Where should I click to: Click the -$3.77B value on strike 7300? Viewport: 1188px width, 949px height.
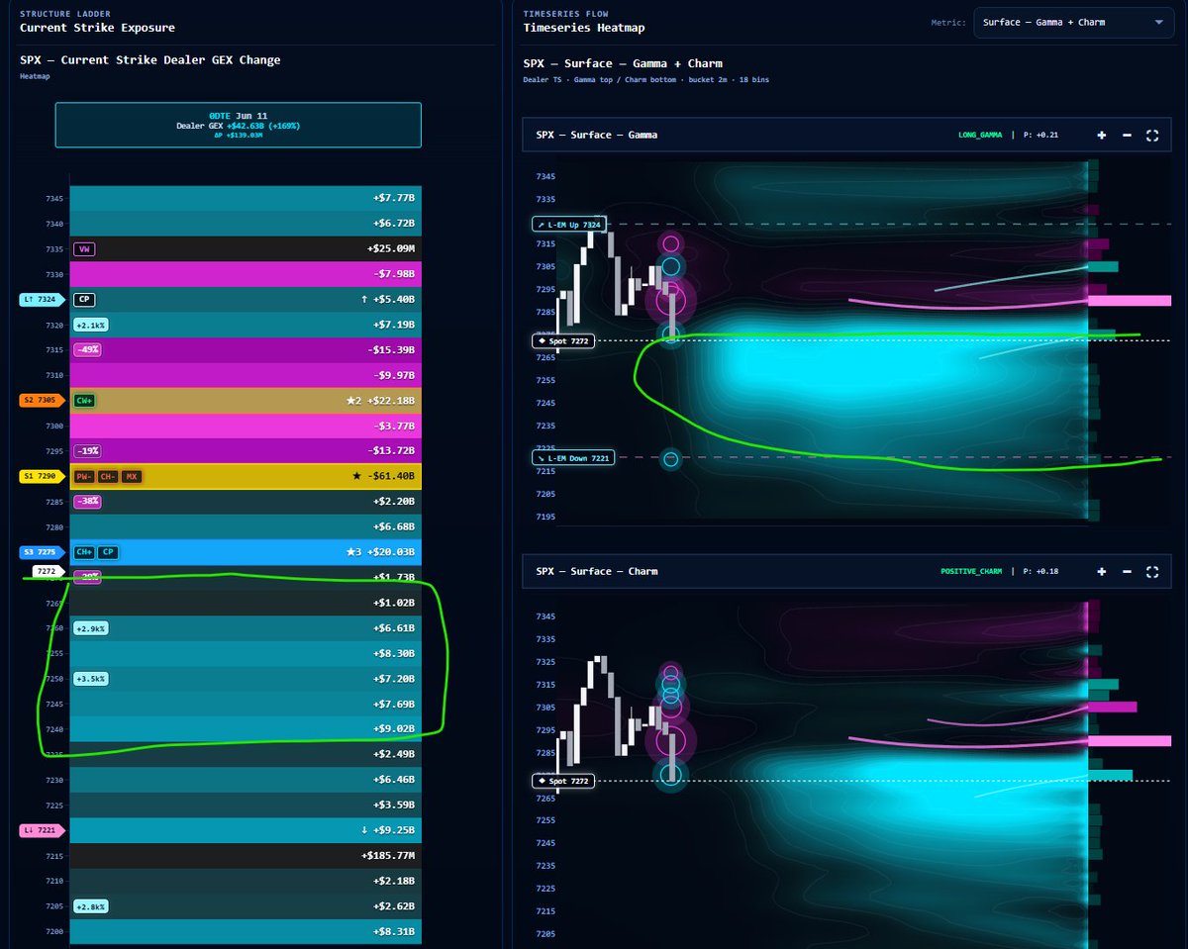392,426
